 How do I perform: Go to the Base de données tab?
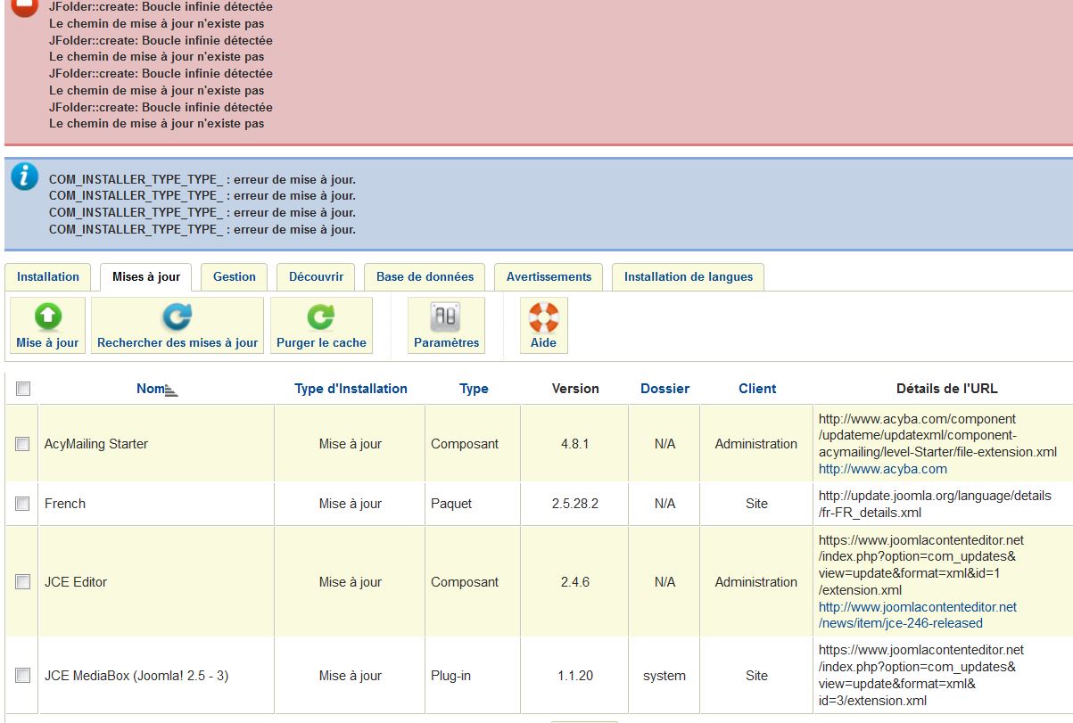[x=425, y=276]
